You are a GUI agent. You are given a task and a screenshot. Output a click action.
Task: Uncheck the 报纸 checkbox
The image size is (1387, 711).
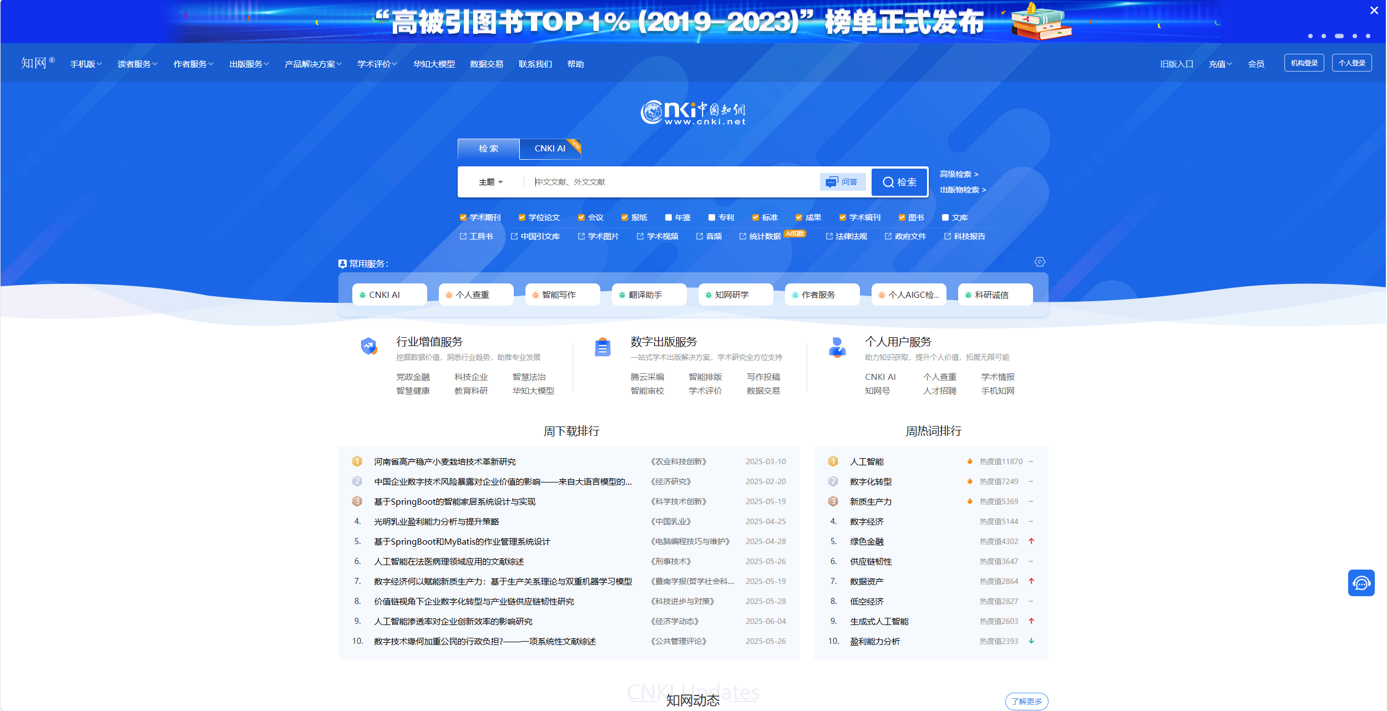pos(625,217)
